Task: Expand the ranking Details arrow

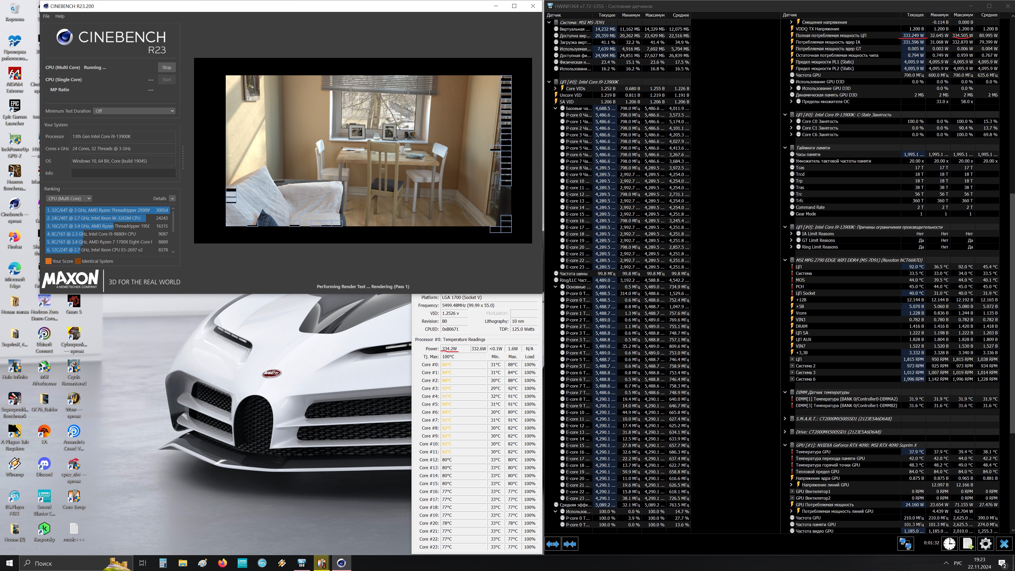Action: coord(172,198)
